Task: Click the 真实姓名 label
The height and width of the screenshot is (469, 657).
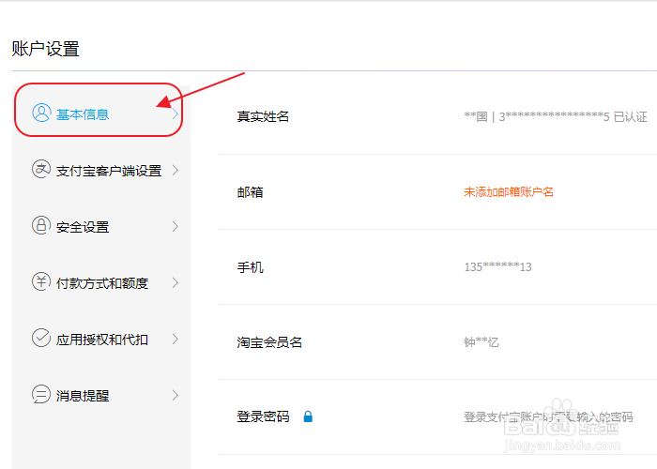Action: pyautogui.click(x=263, y=116)
